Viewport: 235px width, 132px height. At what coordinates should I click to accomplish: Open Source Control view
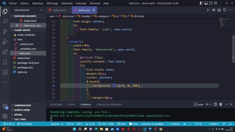tap(5, 32)
